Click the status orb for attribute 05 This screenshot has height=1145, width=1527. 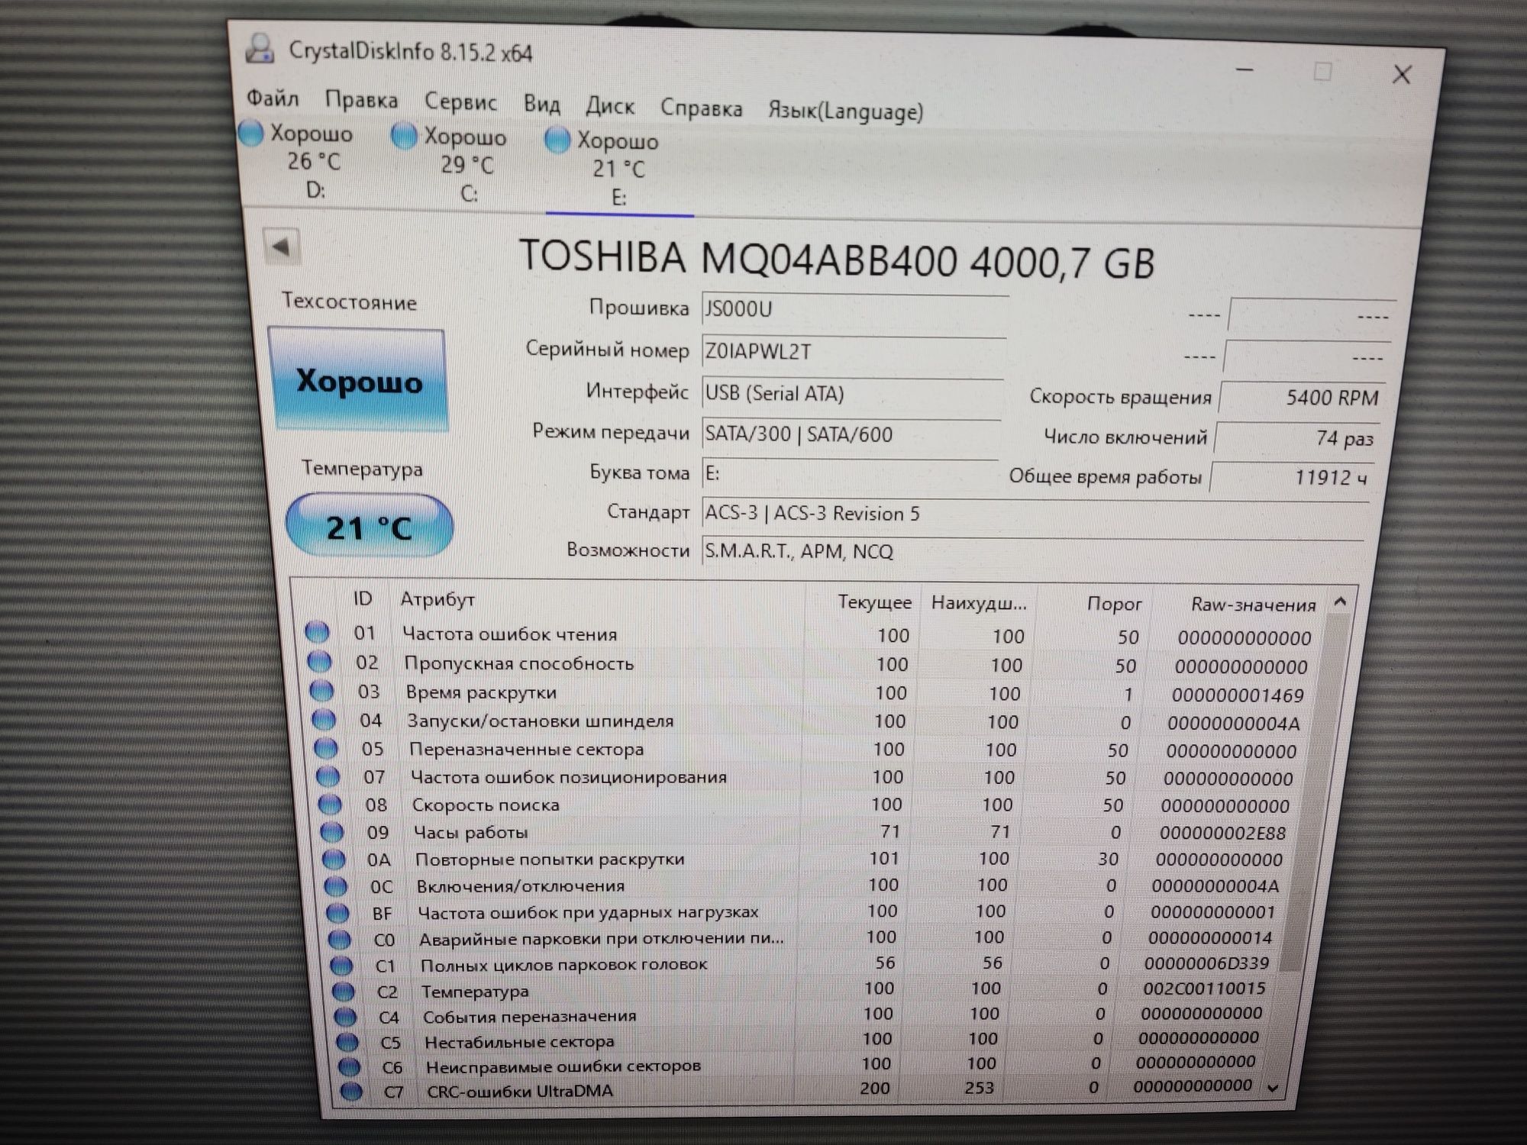(x=326, y=747)
